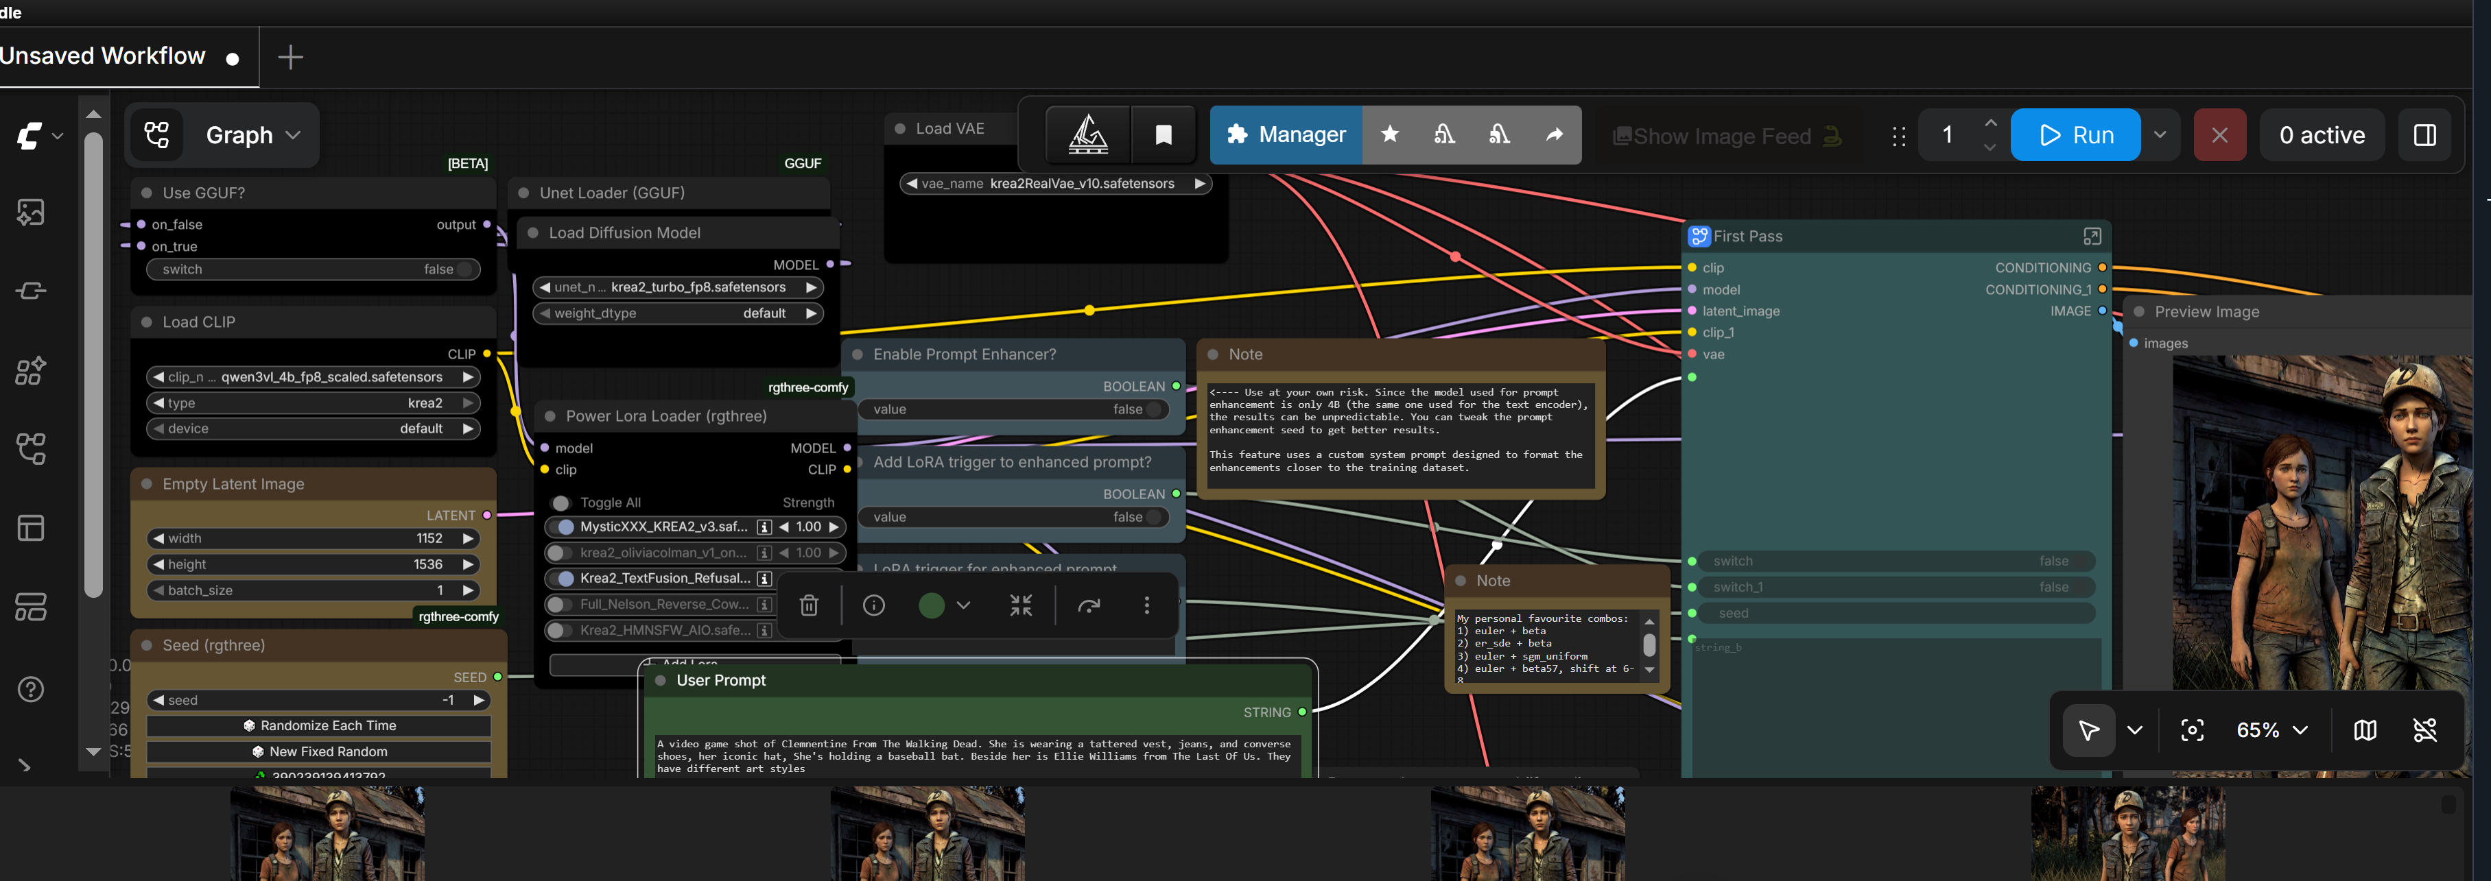Click the bookmark icon in the top toolbar

[1164, 135]
